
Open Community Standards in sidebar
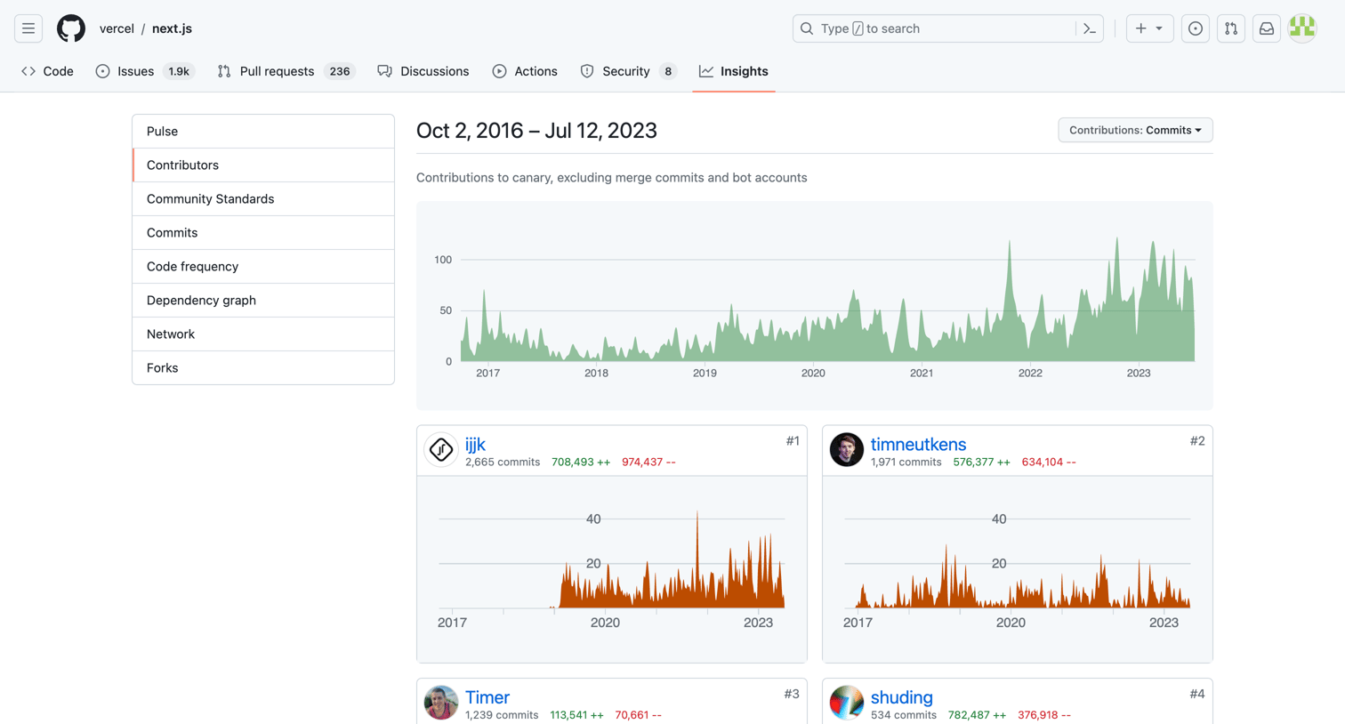263,199
